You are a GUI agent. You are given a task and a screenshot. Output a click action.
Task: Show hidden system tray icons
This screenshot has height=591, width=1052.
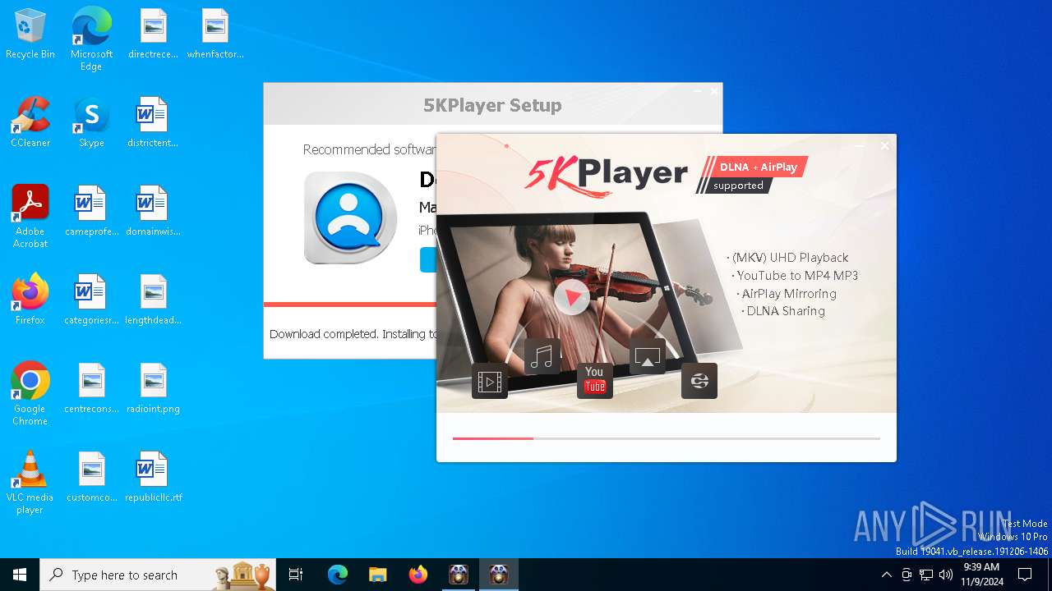point(886,575)
